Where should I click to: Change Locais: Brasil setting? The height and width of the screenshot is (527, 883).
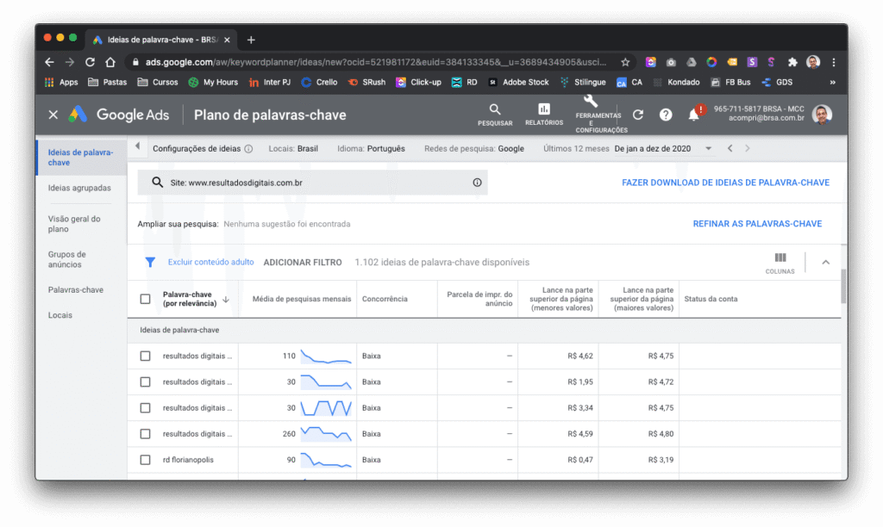click(x=293, y=148)
